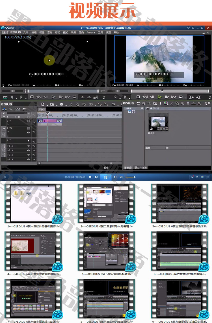
Task: Open the 编辑 menu in EDIUS
Action: pyautogui.click(x=34, y=32)
